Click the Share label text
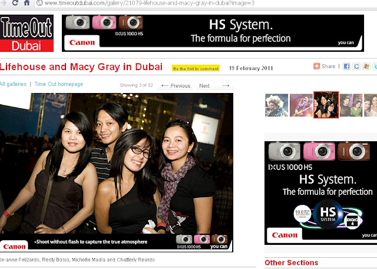Image resolution: width=377 pixels, height=269 pixels. [329, 67]
